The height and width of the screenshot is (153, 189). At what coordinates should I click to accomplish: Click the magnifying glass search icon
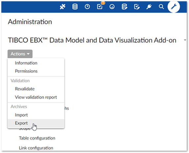point(161,7)
